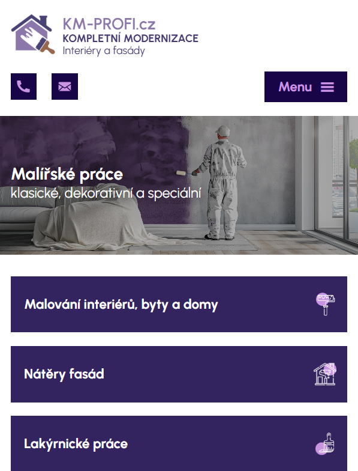Image resolution: width=358 pixels, height=471 pixels.
Task: Click the house facade icon in Nátěry fasád
Action: pyautogui.click(x=325, y=374)
